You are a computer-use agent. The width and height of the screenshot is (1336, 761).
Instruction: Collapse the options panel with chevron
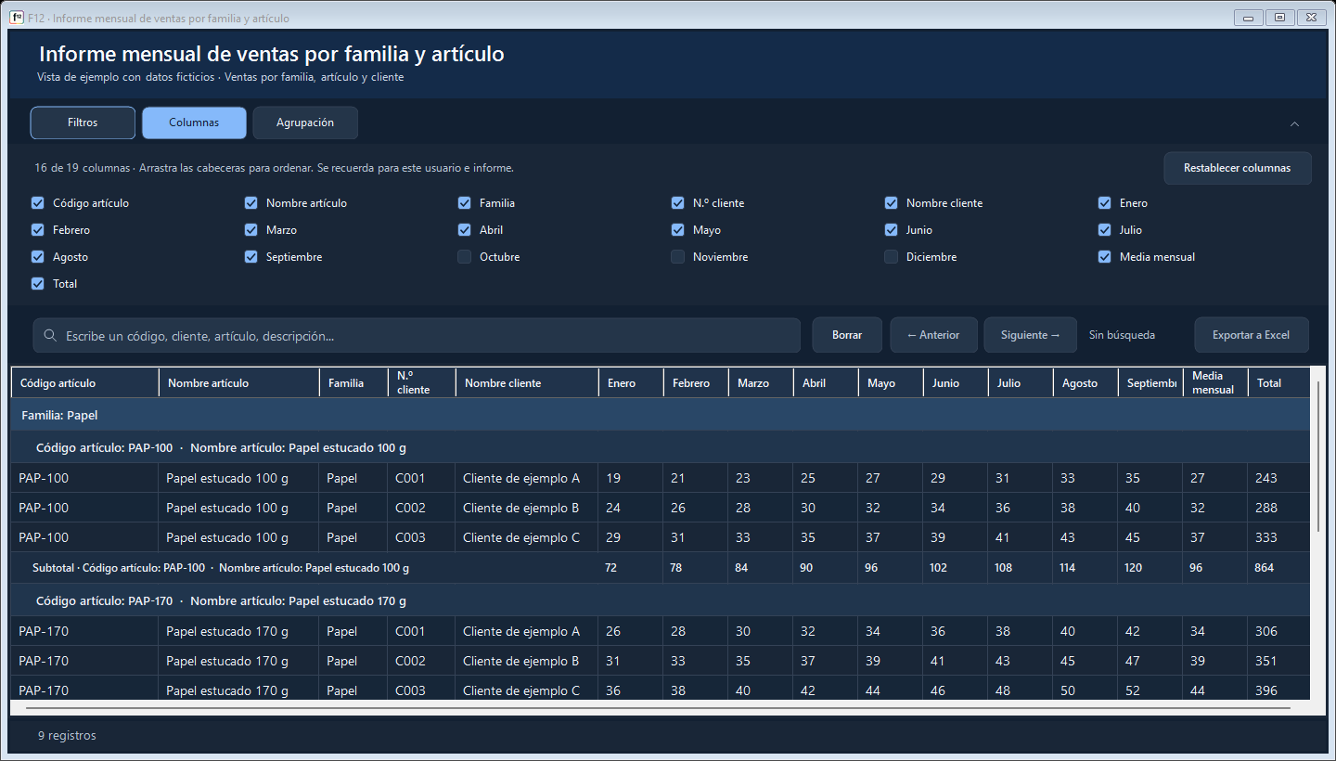(1294, 123)
